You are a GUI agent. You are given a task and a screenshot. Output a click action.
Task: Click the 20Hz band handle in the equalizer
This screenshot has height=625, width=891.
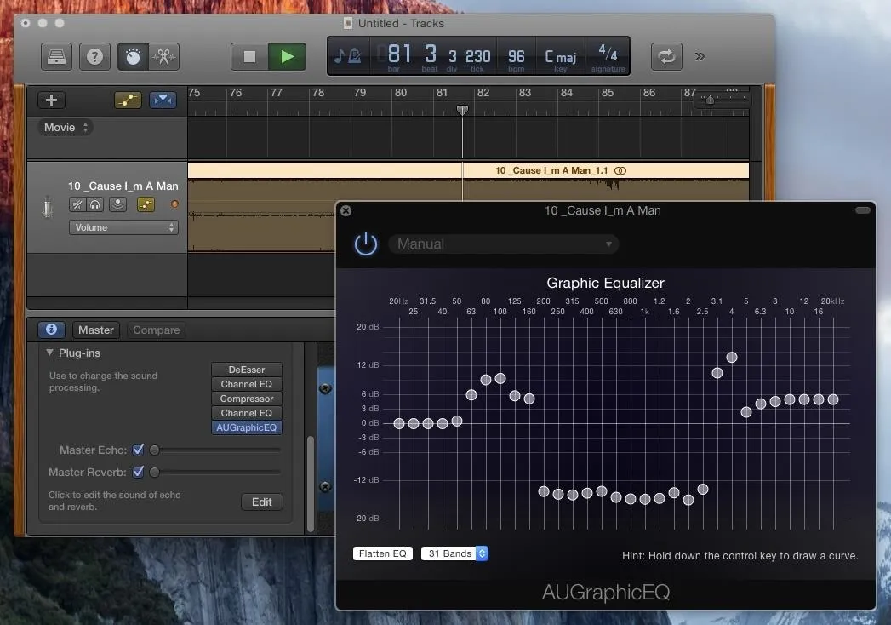pos(399,424)
